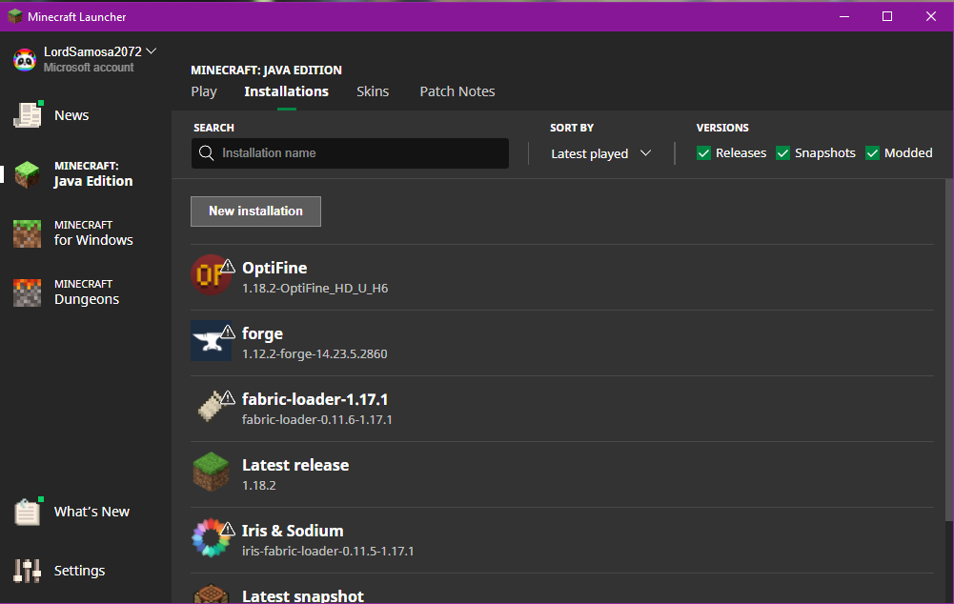954x604 pixels.
Task: Select the fabric-loader-1.17.1 installation title
Action: pos(315,399)
